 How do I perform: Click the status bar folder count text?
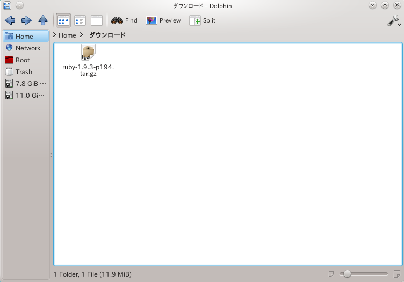pyautogui.click(x=92, y=274)
